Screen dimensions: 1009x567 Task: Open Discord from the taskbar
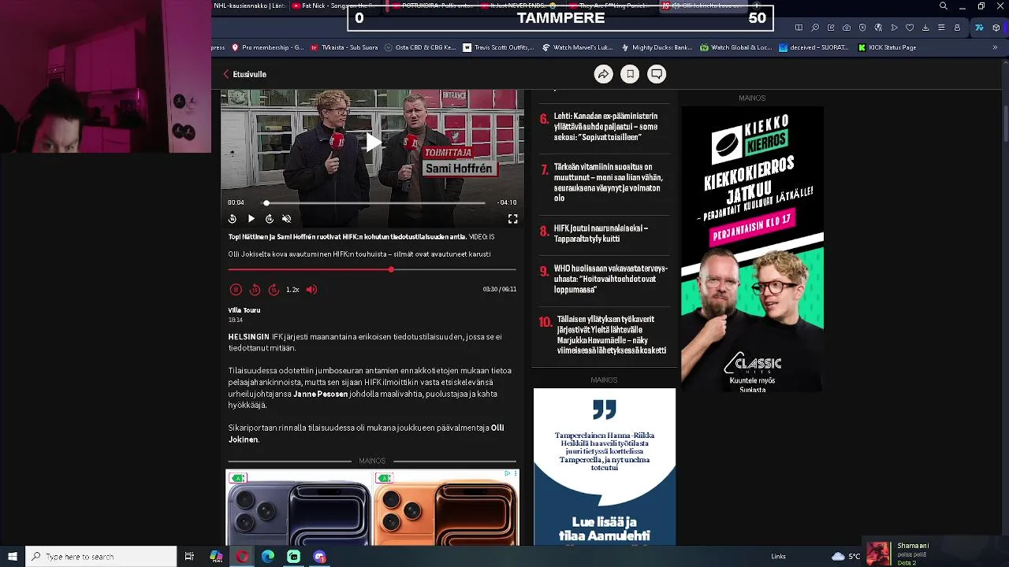[x=320, y=556]
